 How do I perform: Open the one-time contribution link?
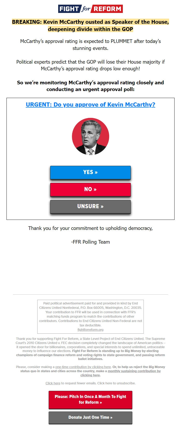[84, 367]
